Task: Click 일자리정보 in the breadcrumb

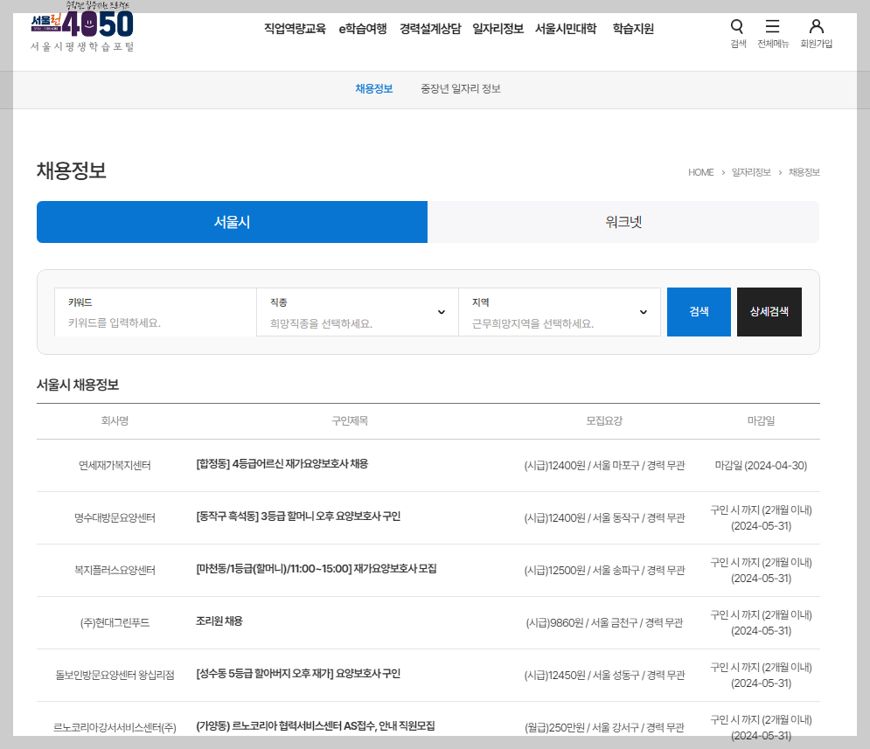Action: pos(751,172)
